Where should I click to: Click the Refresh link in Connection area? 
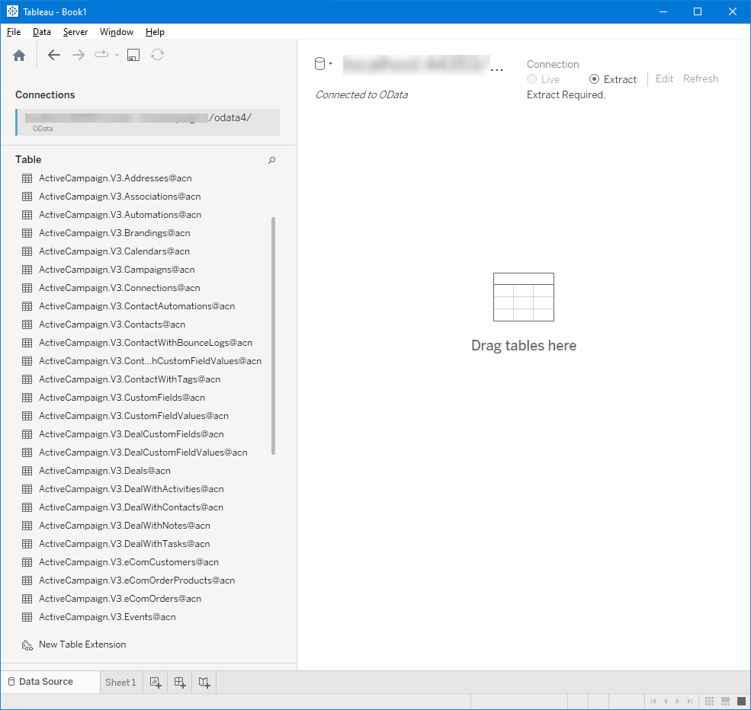700,78
